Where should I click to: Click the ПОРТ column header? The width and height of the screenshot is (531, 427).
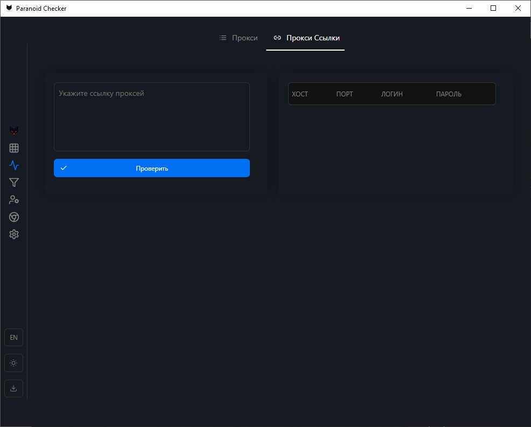[x=345, y=94]
